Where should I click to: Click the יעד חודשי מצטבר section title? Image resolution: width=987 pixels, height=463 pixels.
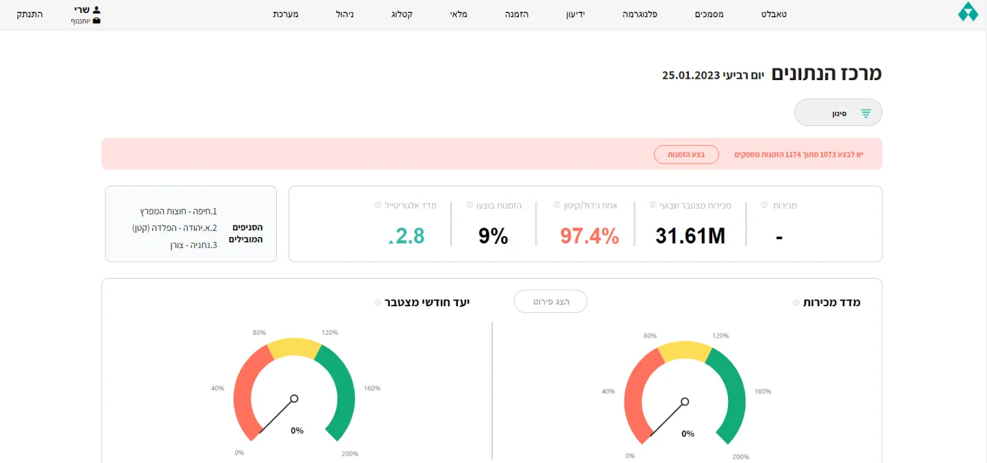427,302
